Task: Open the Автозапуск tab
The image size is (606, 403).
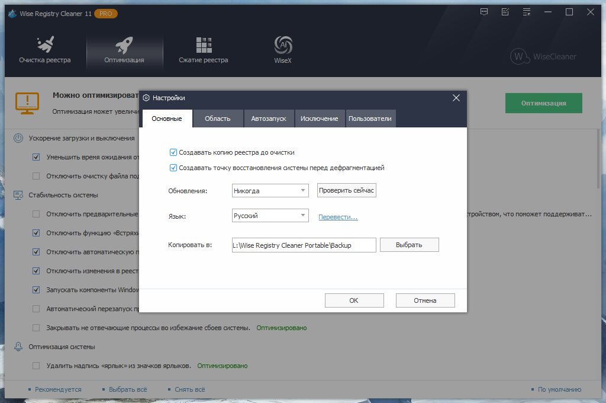Action: tap(269, 119)
